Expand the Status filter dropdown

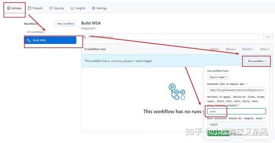pyautogui.click(x=231, y=49)
